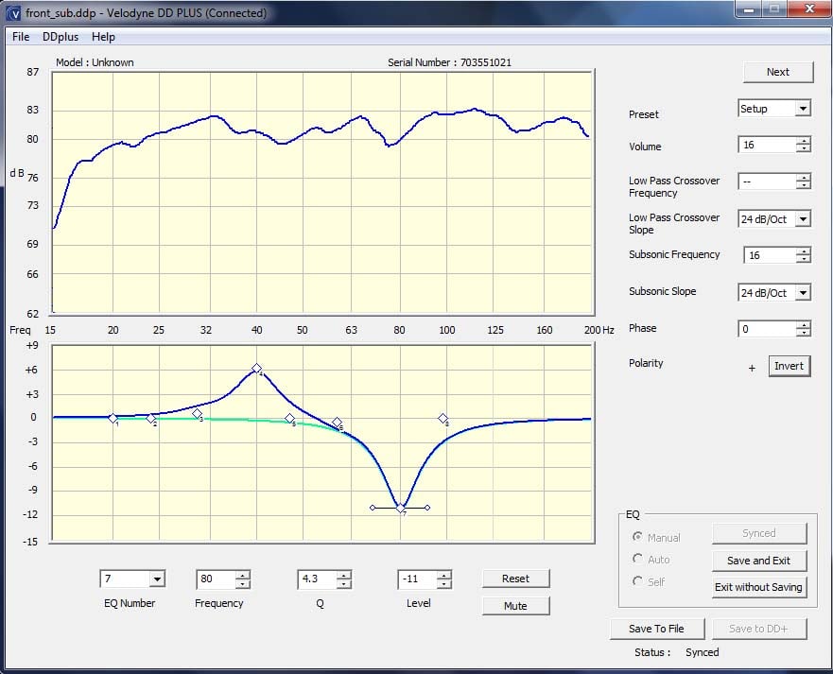Viewport: 833px width, 674px height.
Task: Mute the selected EQ band
Action: pyautogui.click(x=515, y=605)
